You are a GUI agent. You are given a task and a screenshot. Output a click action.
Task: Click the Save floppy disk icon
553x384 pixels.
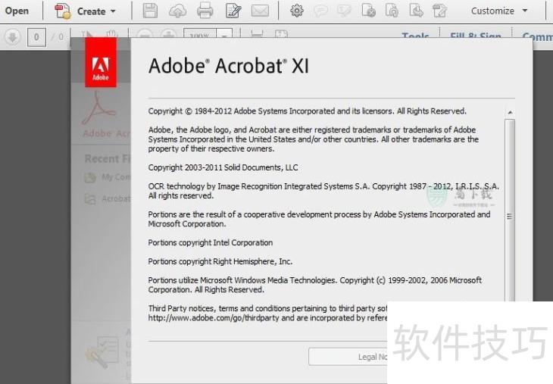(150, 11)
